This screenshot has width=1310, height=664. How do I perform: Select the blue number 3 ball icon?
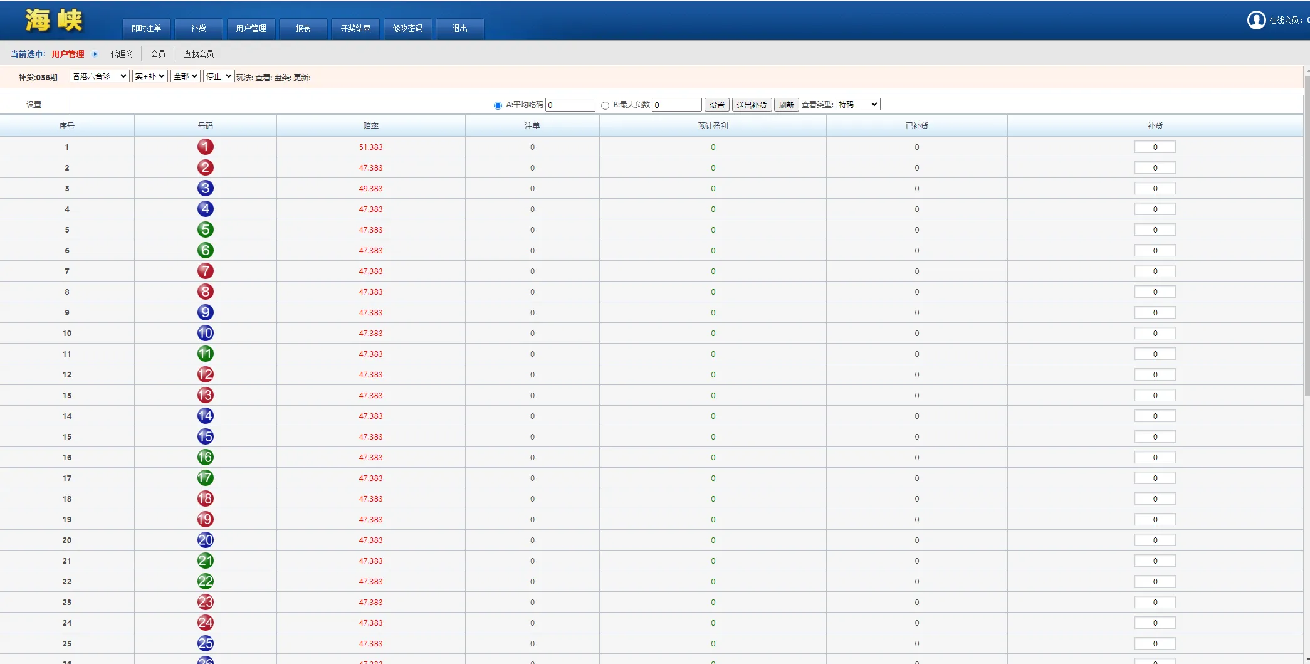point(205,188)
